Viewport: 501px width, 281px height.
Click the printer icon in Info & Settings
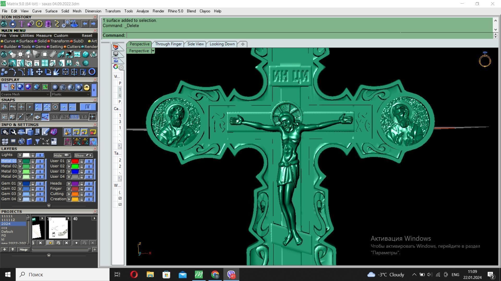tap(21, 132)
